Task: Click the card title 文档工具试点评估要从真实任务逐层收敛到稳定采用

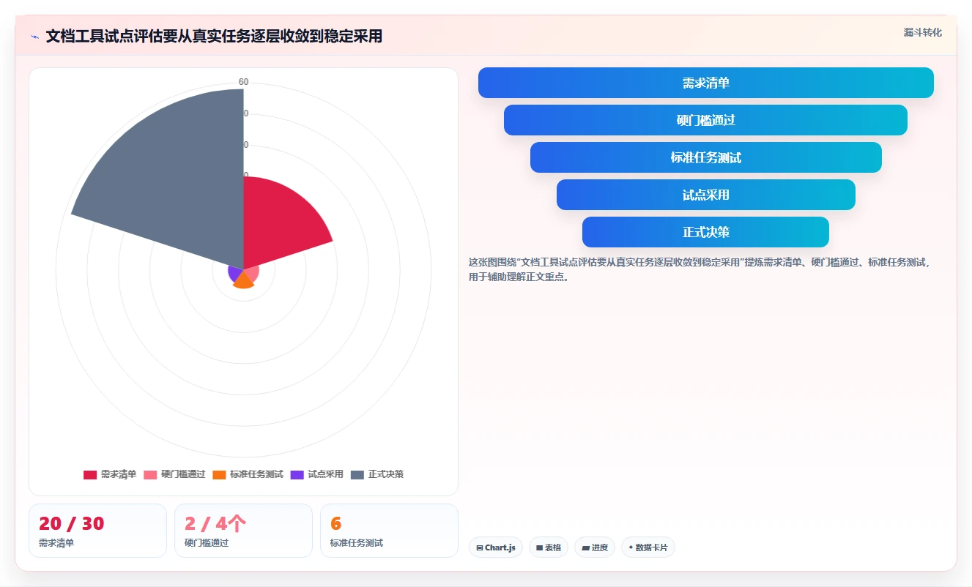Action: [214, 36]
